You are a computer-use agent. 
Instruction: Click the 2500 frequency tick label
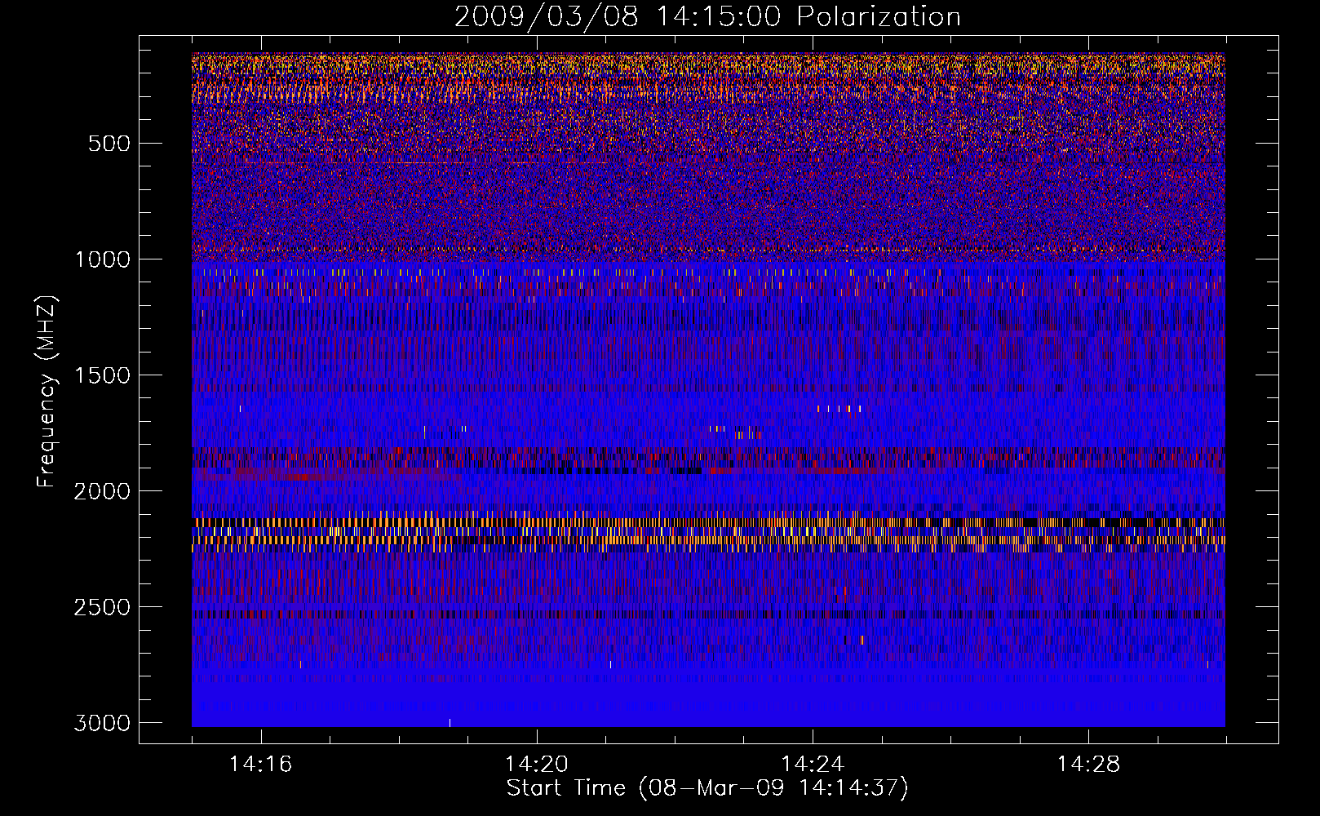tap(102, 607)
